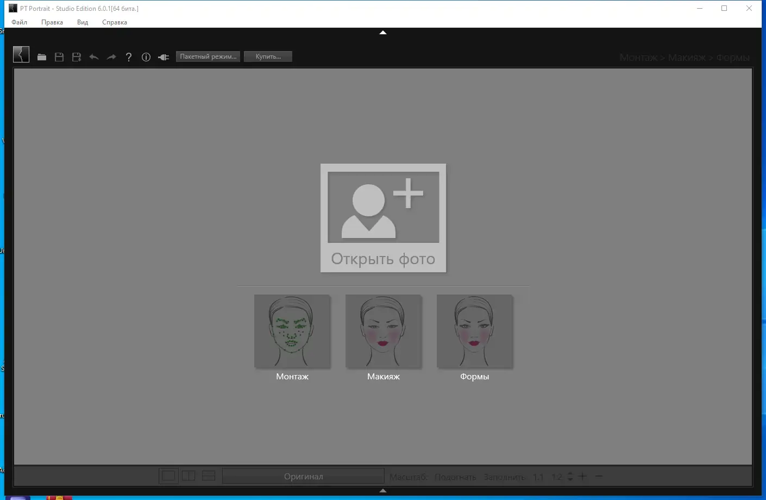Image resolution: width=766 pixels, height=500 pixels.
Task: Open help with the question mark icon
Action: [x=129, y=57]
